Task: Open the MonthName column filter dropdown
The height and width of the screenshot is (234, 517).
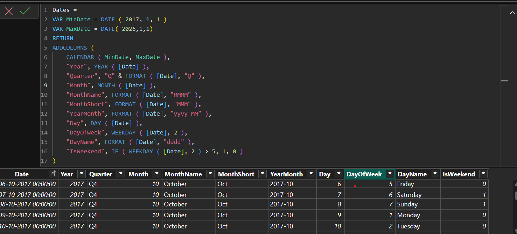Action: tap(210, 174)
